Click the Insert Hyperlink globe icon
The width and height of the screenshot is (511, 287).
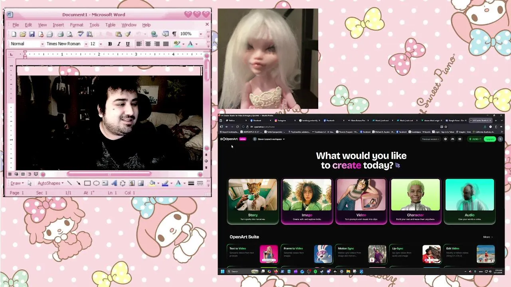click(x=154, y=34)
